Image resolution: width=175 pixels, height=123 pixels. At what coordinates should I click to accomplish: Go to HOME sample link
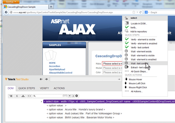(52, 63)
